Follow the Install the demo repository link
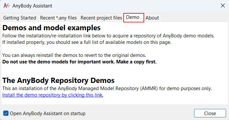The width and height of the screenshot is (229, 120). (53, 95)
